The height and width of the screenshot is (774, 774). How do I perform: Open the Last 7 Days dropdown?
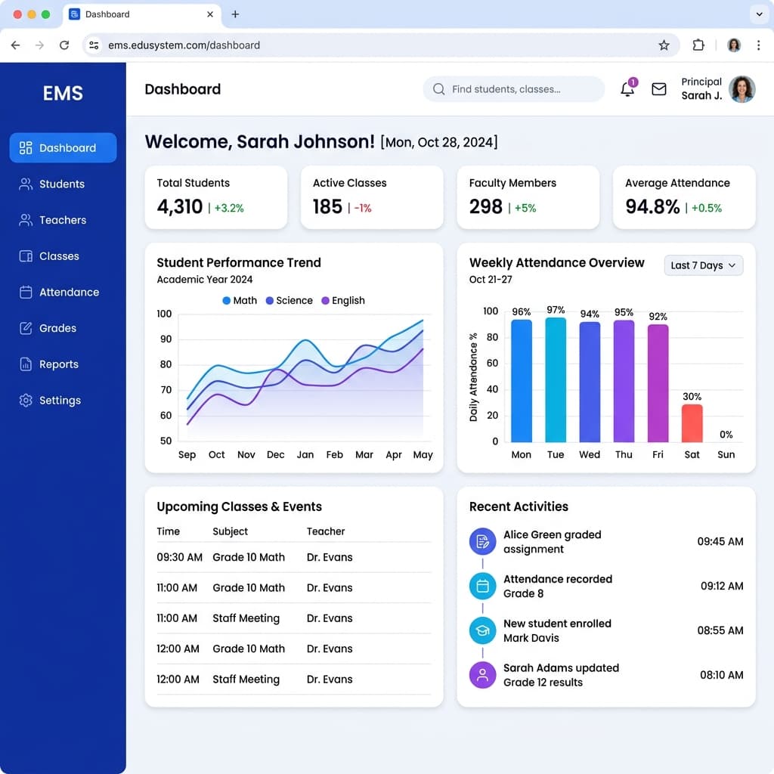pyautogui.click(x=703, y=265)
